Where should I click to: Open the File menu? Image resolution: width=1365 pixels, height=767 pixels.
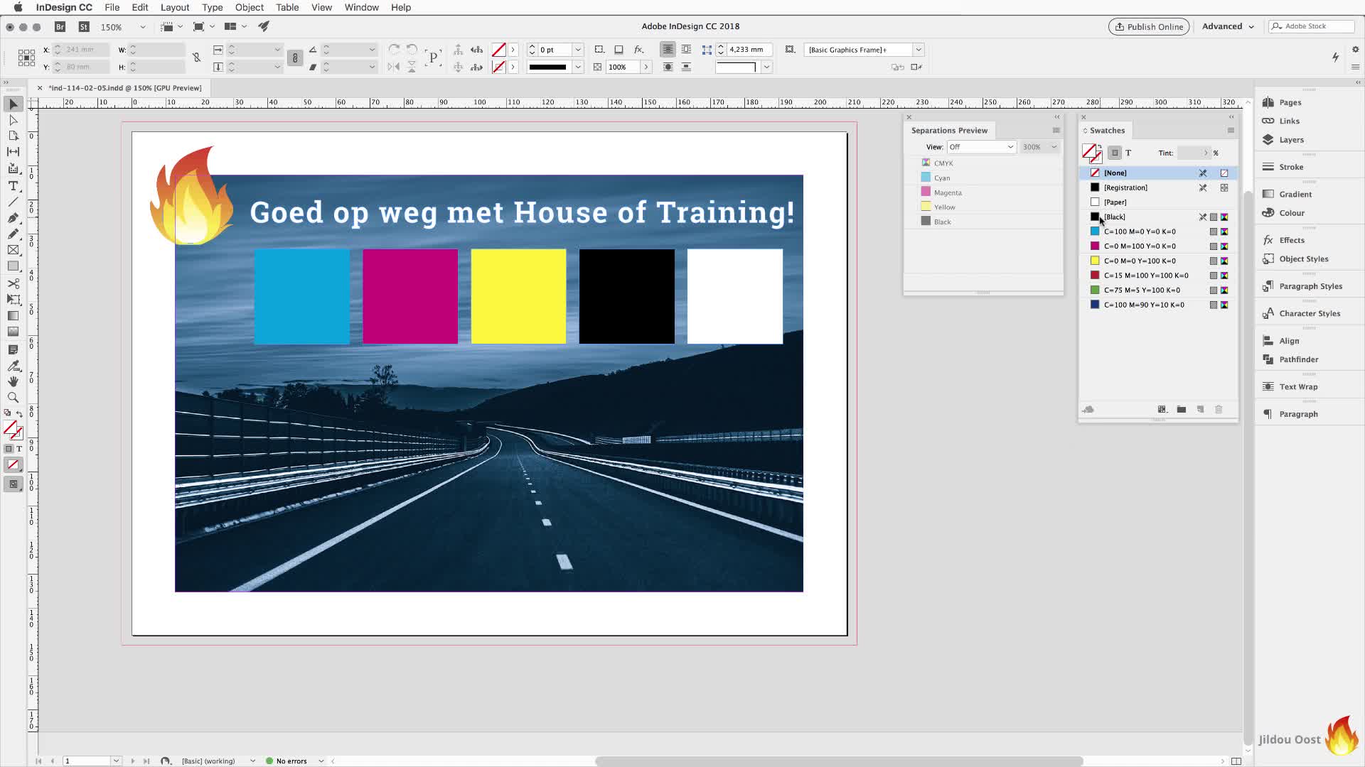point(112,7)
